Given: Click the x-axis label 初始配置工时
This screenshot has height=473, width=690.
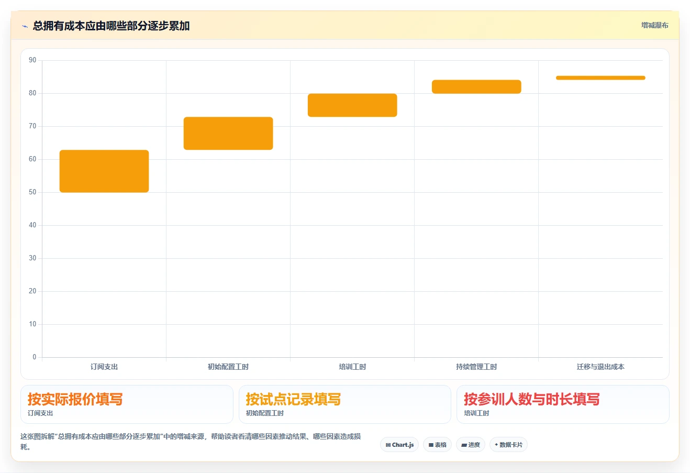Looking at the screenshot, I should 228,367.
